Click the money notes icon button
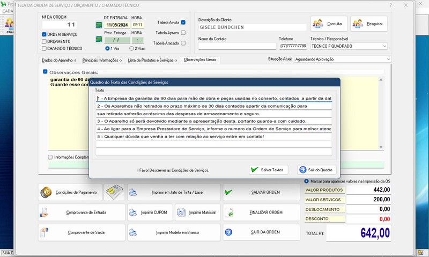Viewport: 429px width, 257px height. pyautogui.click(x=114, y=192)
